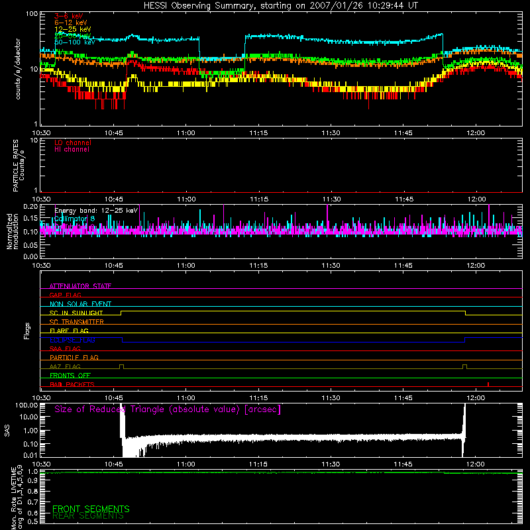The image size is (530, 530).
Task: Select the 'HI channel' legend entry
Action: pos(72,150)
